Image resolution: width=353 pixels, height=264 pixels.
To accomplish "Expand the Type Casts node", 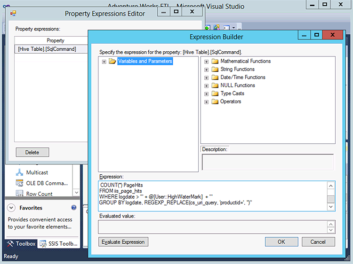I will tap(206, 94).
